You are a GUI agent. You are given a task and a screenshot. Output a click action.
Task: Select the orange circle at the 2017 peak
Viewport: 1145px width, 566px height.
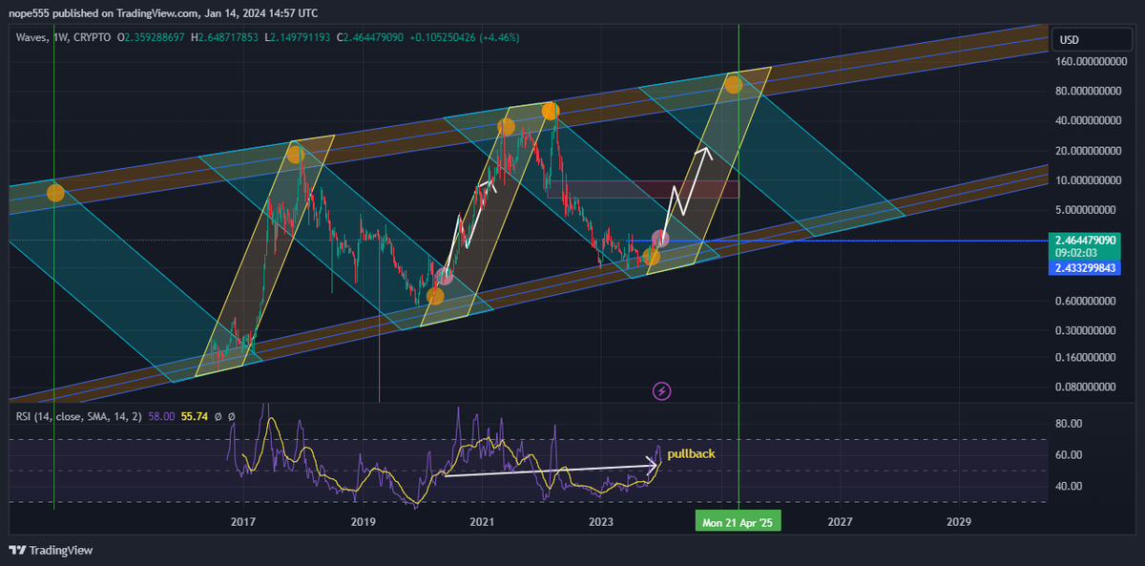296,154
